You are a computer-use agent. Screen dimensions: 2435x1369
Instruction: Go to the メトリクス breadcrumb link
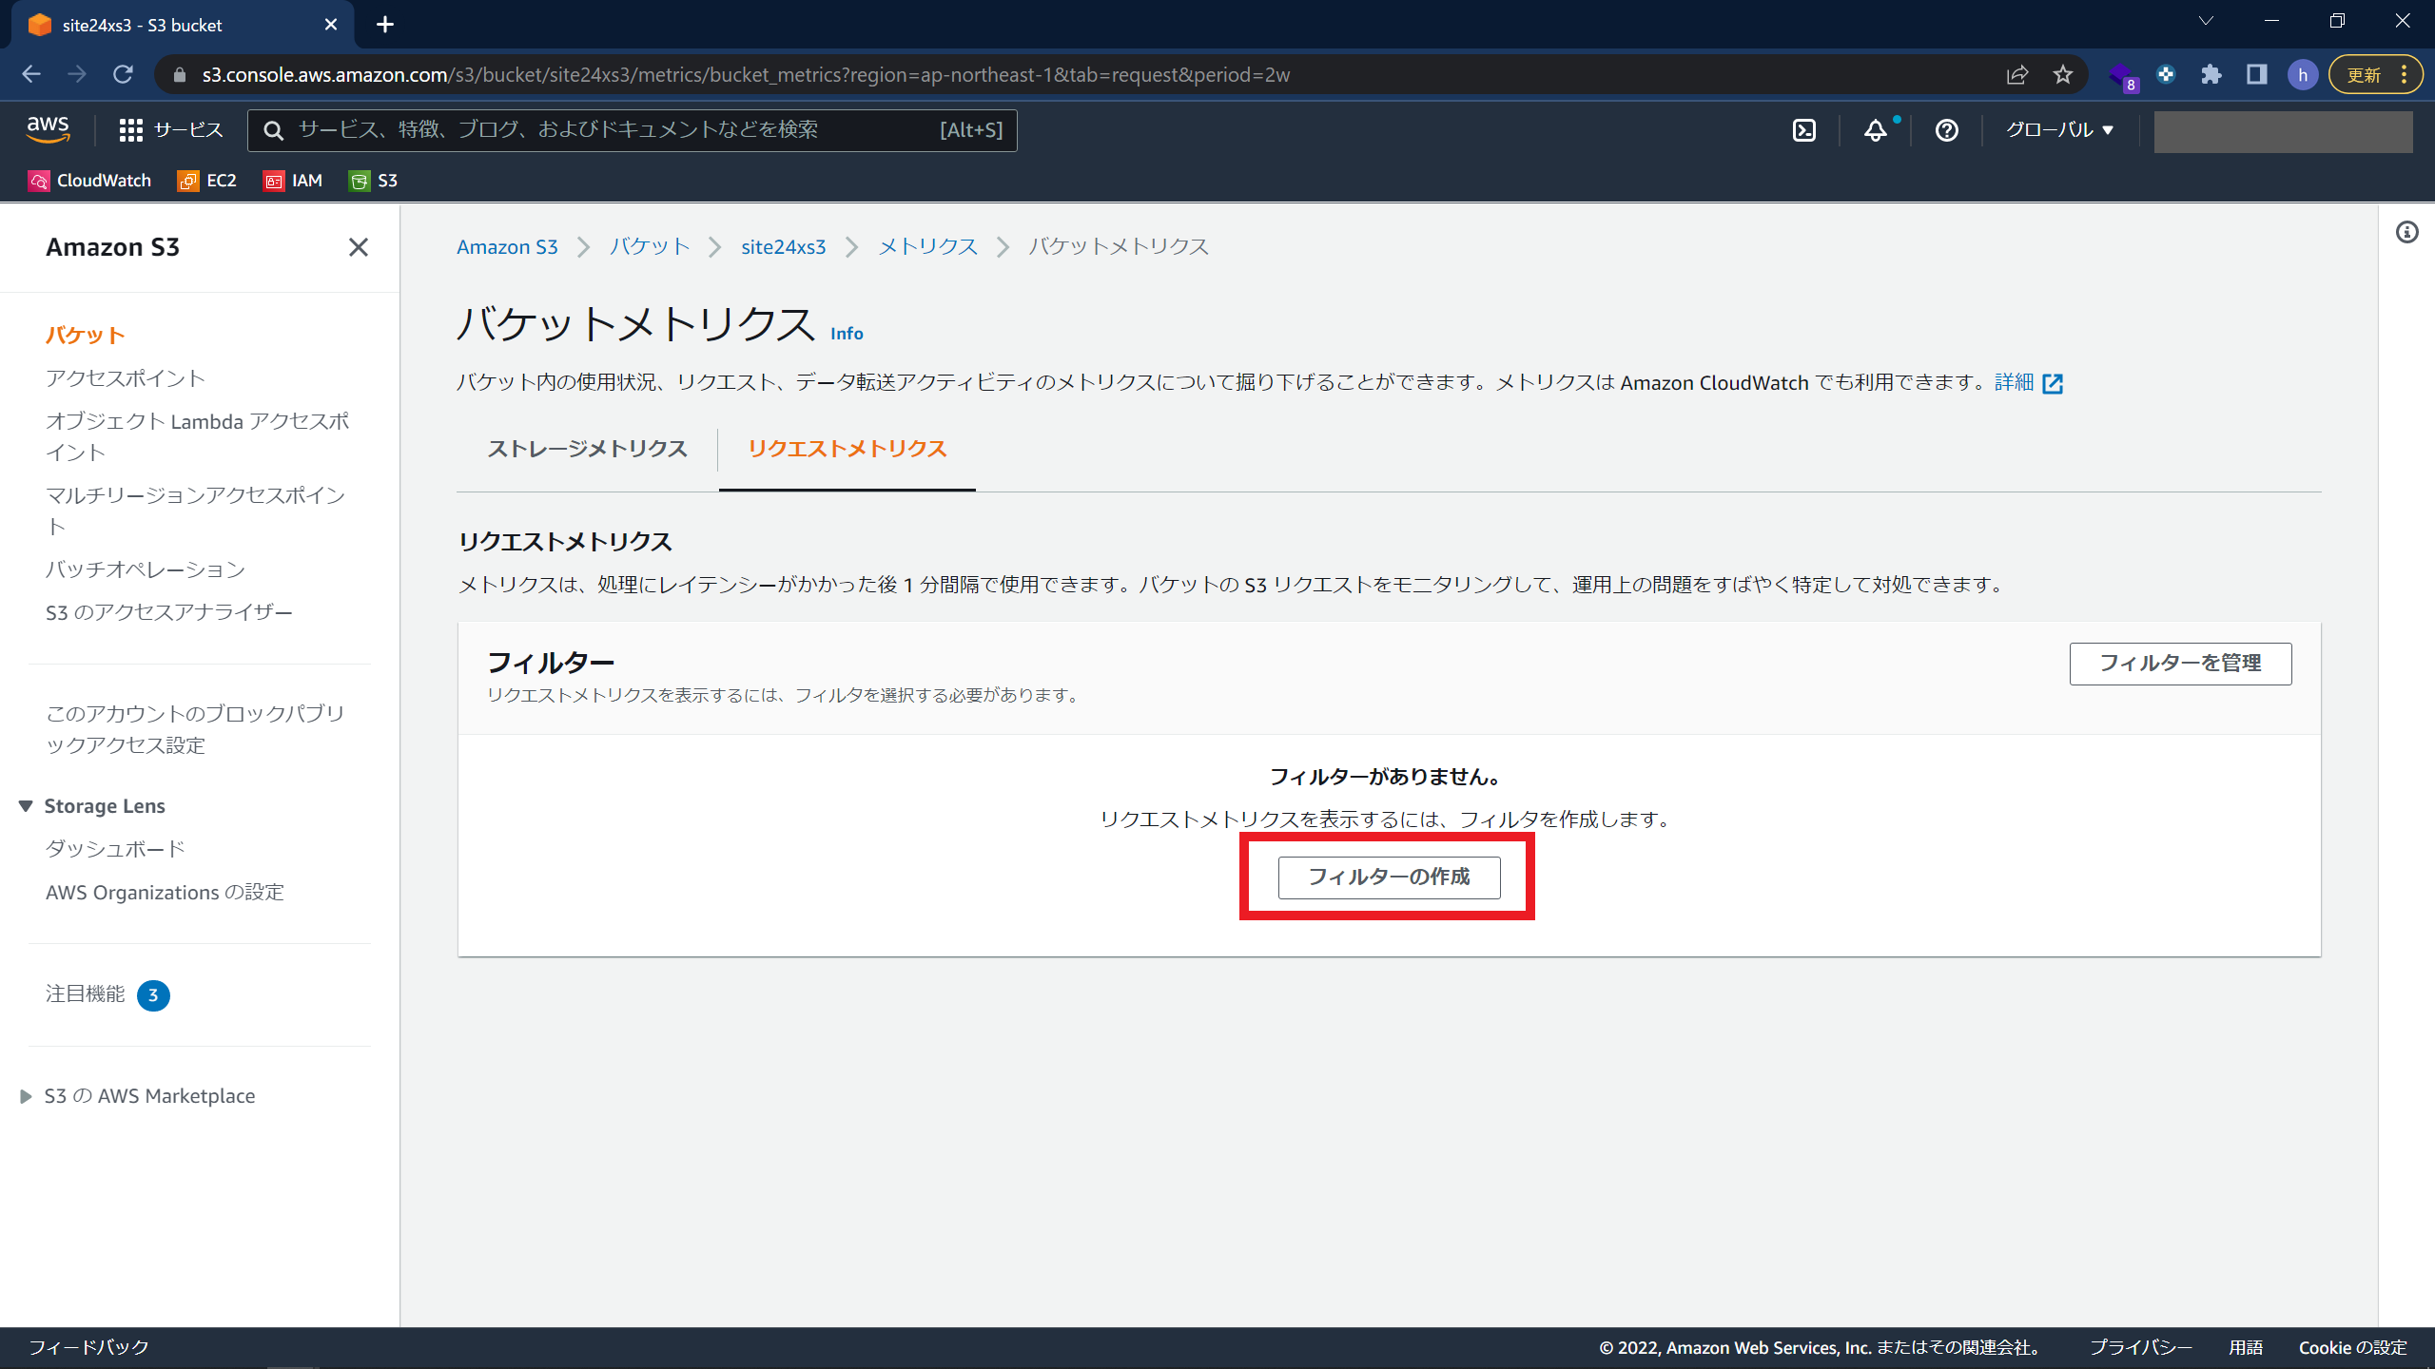click(927, 247)
